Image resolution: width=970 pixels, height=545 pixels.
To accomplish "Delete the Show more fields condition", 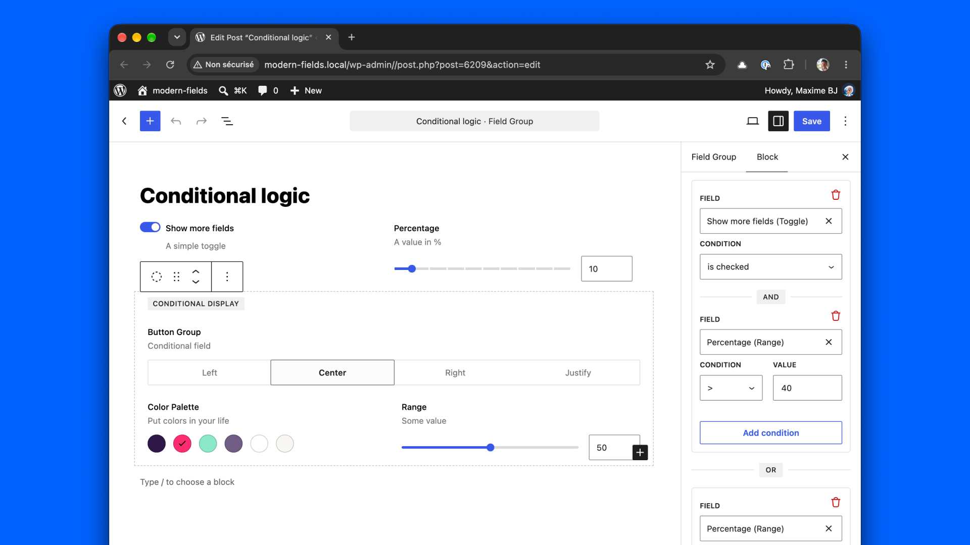I will click(x=836, y=195).
